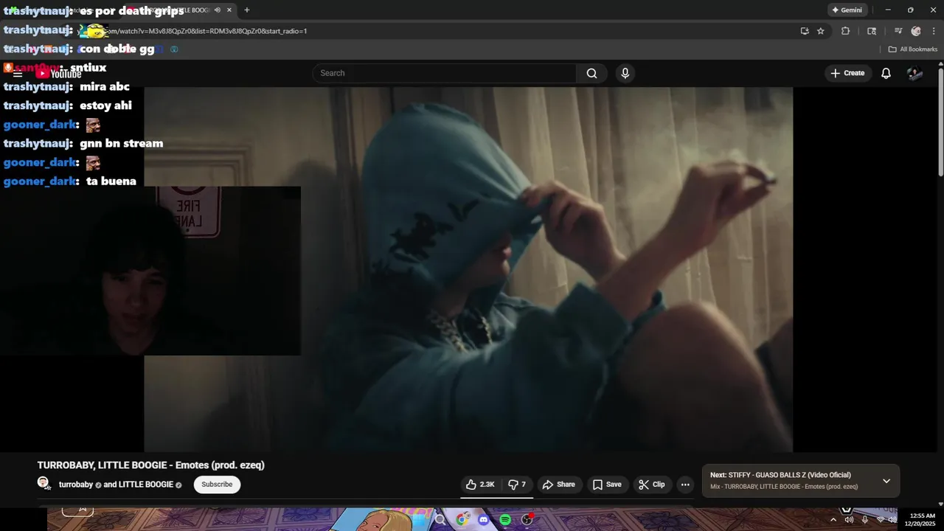944x531 pixels.
Task: Open Chrome from the taskbar
Action: [x=462, y=520]
